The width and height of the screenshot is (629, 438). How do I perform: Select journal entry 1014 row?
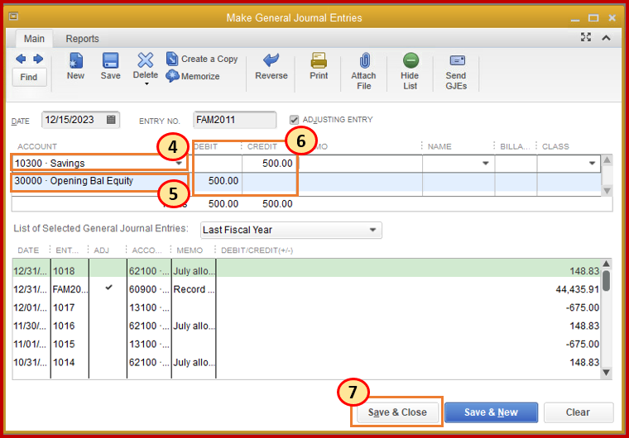point(306,362)
